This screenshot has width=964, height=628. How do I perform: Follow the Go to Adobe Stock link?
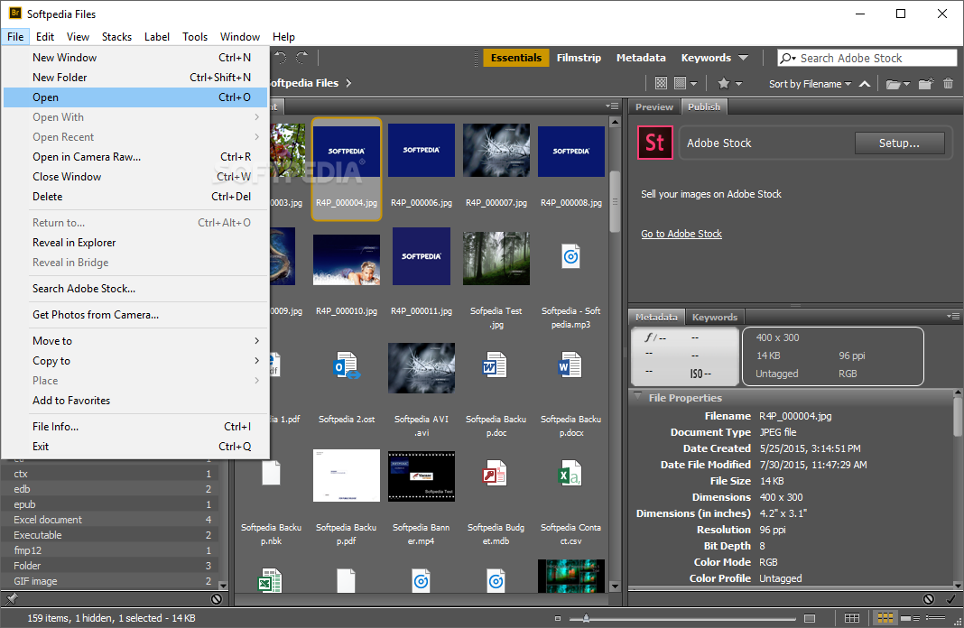tap(681, 234)
